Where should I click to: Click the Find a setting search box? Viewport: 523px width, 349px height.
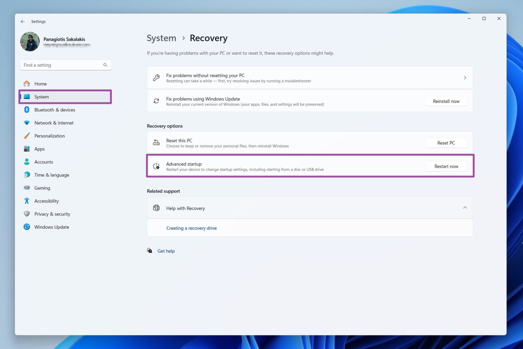coord(61,65)
